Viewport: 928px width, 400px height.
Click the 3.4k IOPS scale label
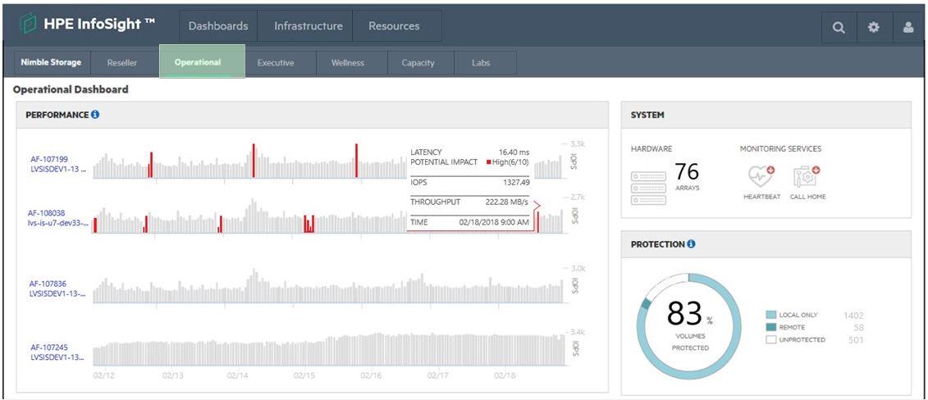[578, 331]
